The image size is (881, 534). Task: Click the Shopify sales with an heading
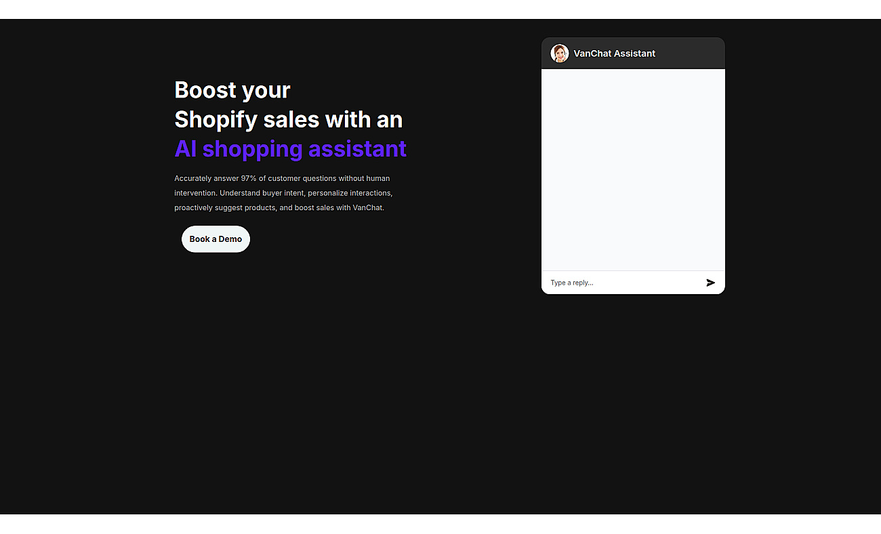tap(289, 119)
